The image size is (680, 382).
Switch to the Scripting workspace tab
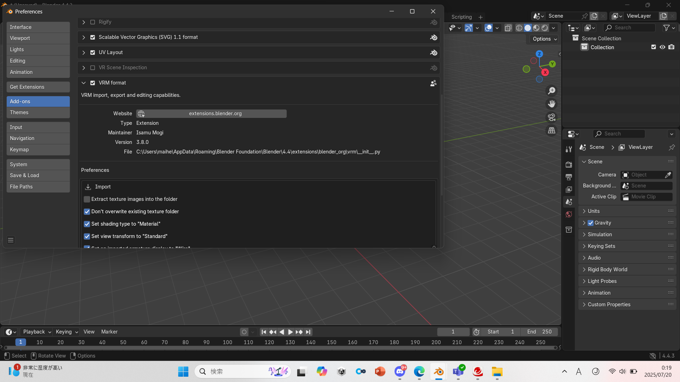click(461, 17)
